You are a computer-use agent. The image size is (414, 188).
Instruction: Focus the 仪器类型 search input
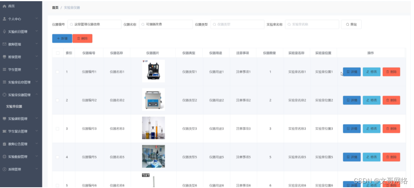pyautogui.click(x=237, y=24)
